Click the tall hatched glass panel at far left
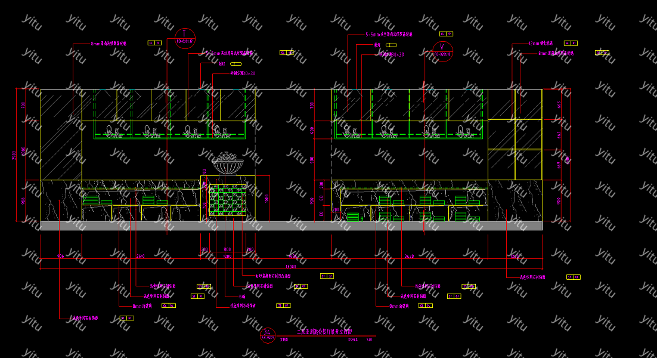657x358 pixels. (x=61, y=134)
